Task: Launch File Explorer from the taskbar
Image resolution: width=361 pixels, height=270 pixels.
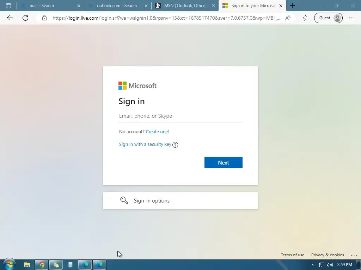Action: click(27, 265)
